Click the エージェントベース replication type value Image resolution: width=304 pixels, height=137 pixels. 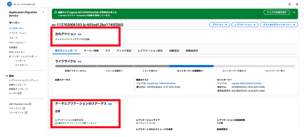pos(146,123)
